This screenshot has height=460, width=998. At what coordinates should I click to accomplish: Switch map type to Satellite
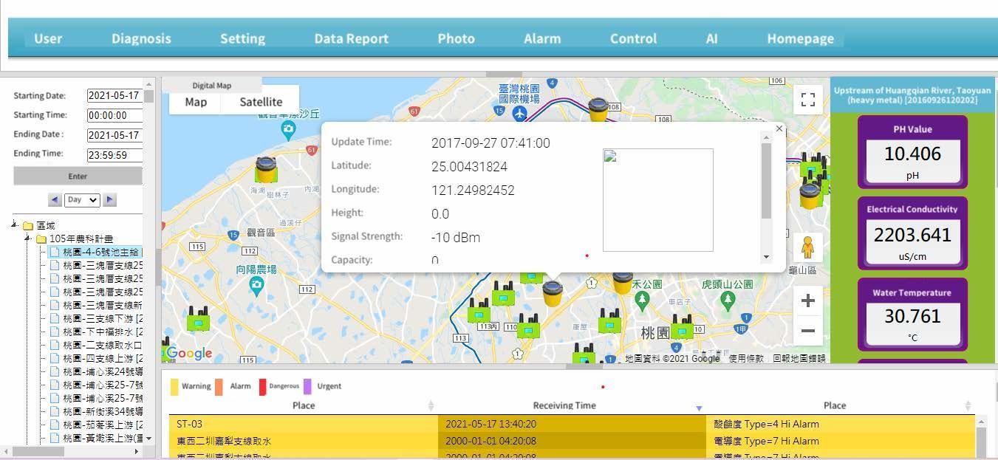261,102
